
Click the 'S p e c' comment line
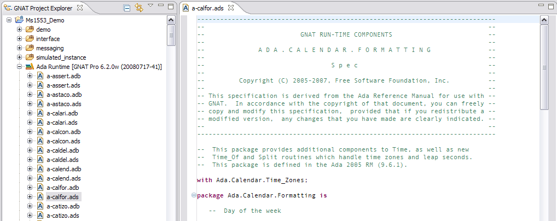click(x=344, y=66)
